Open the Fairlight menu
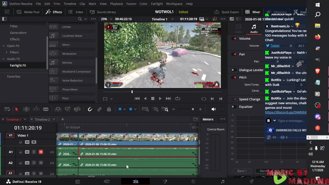The width and height of the screenshot is (329, 185). 157,4
